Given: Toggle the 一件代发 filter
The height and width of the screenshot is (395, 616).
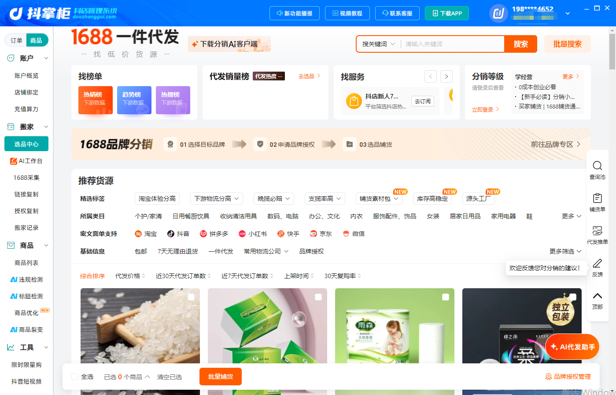Looking at the screenshot, I should (221, 251).
